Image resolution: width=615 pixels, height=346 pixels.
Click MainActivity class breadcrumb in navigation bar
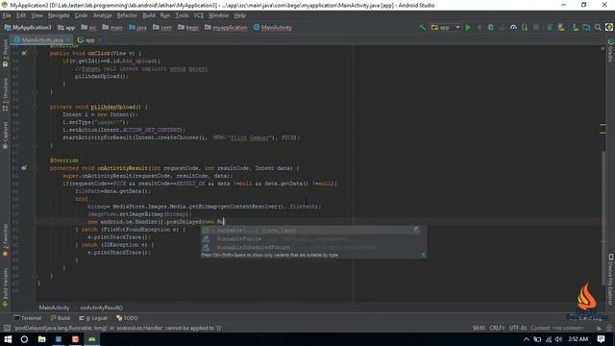[x=273, y=28]
